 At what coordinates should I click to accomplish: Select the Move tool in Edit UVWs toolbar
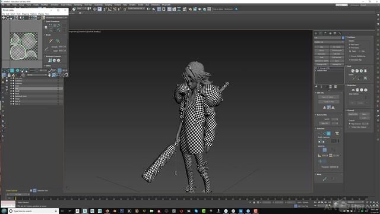[x=4, y=18]
